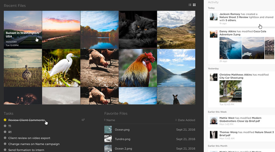This screenshot has width=275, height=152.
Task: Check off Change names on Name campaign
Action: click(5, 144)
